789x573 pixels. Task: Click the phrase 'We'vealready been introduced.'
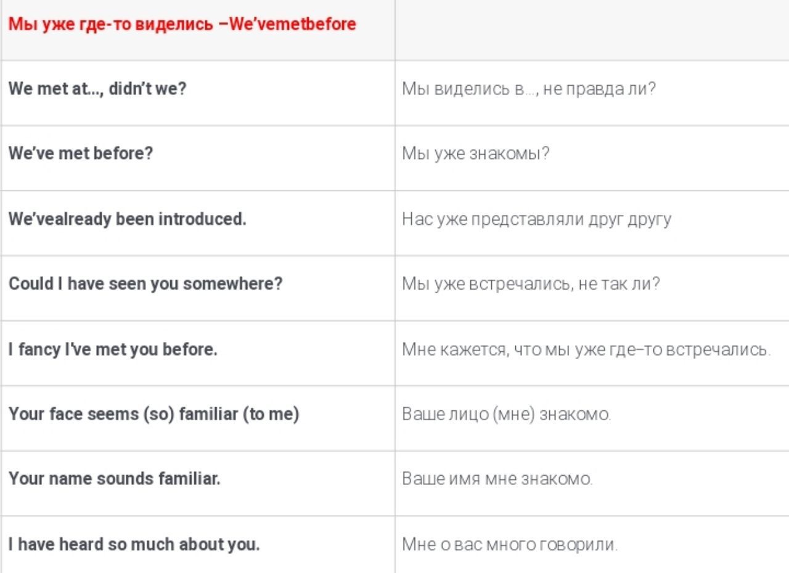[127, 219]
